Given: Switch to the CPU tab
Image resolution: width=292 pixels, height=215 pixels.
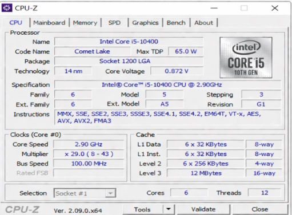Looking at the screenshot, I should 16,23.
